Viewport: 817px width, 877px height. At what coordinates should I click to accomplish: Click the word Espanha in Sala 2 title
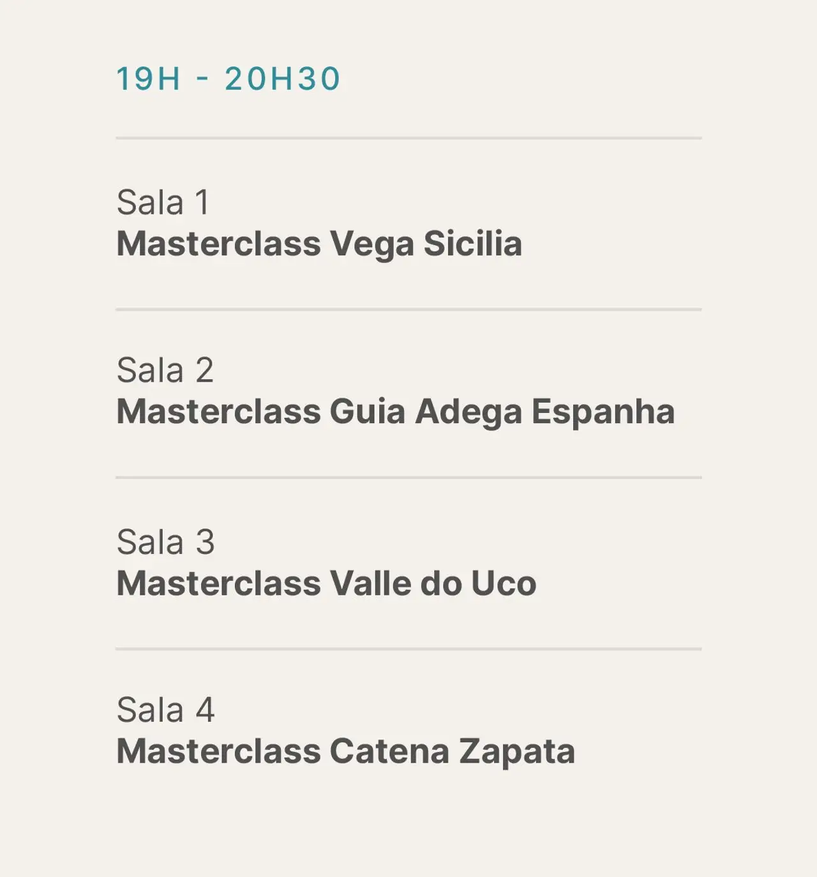[603, 412]
